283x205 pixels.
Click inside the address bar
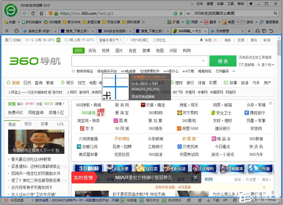click(108, 13)
